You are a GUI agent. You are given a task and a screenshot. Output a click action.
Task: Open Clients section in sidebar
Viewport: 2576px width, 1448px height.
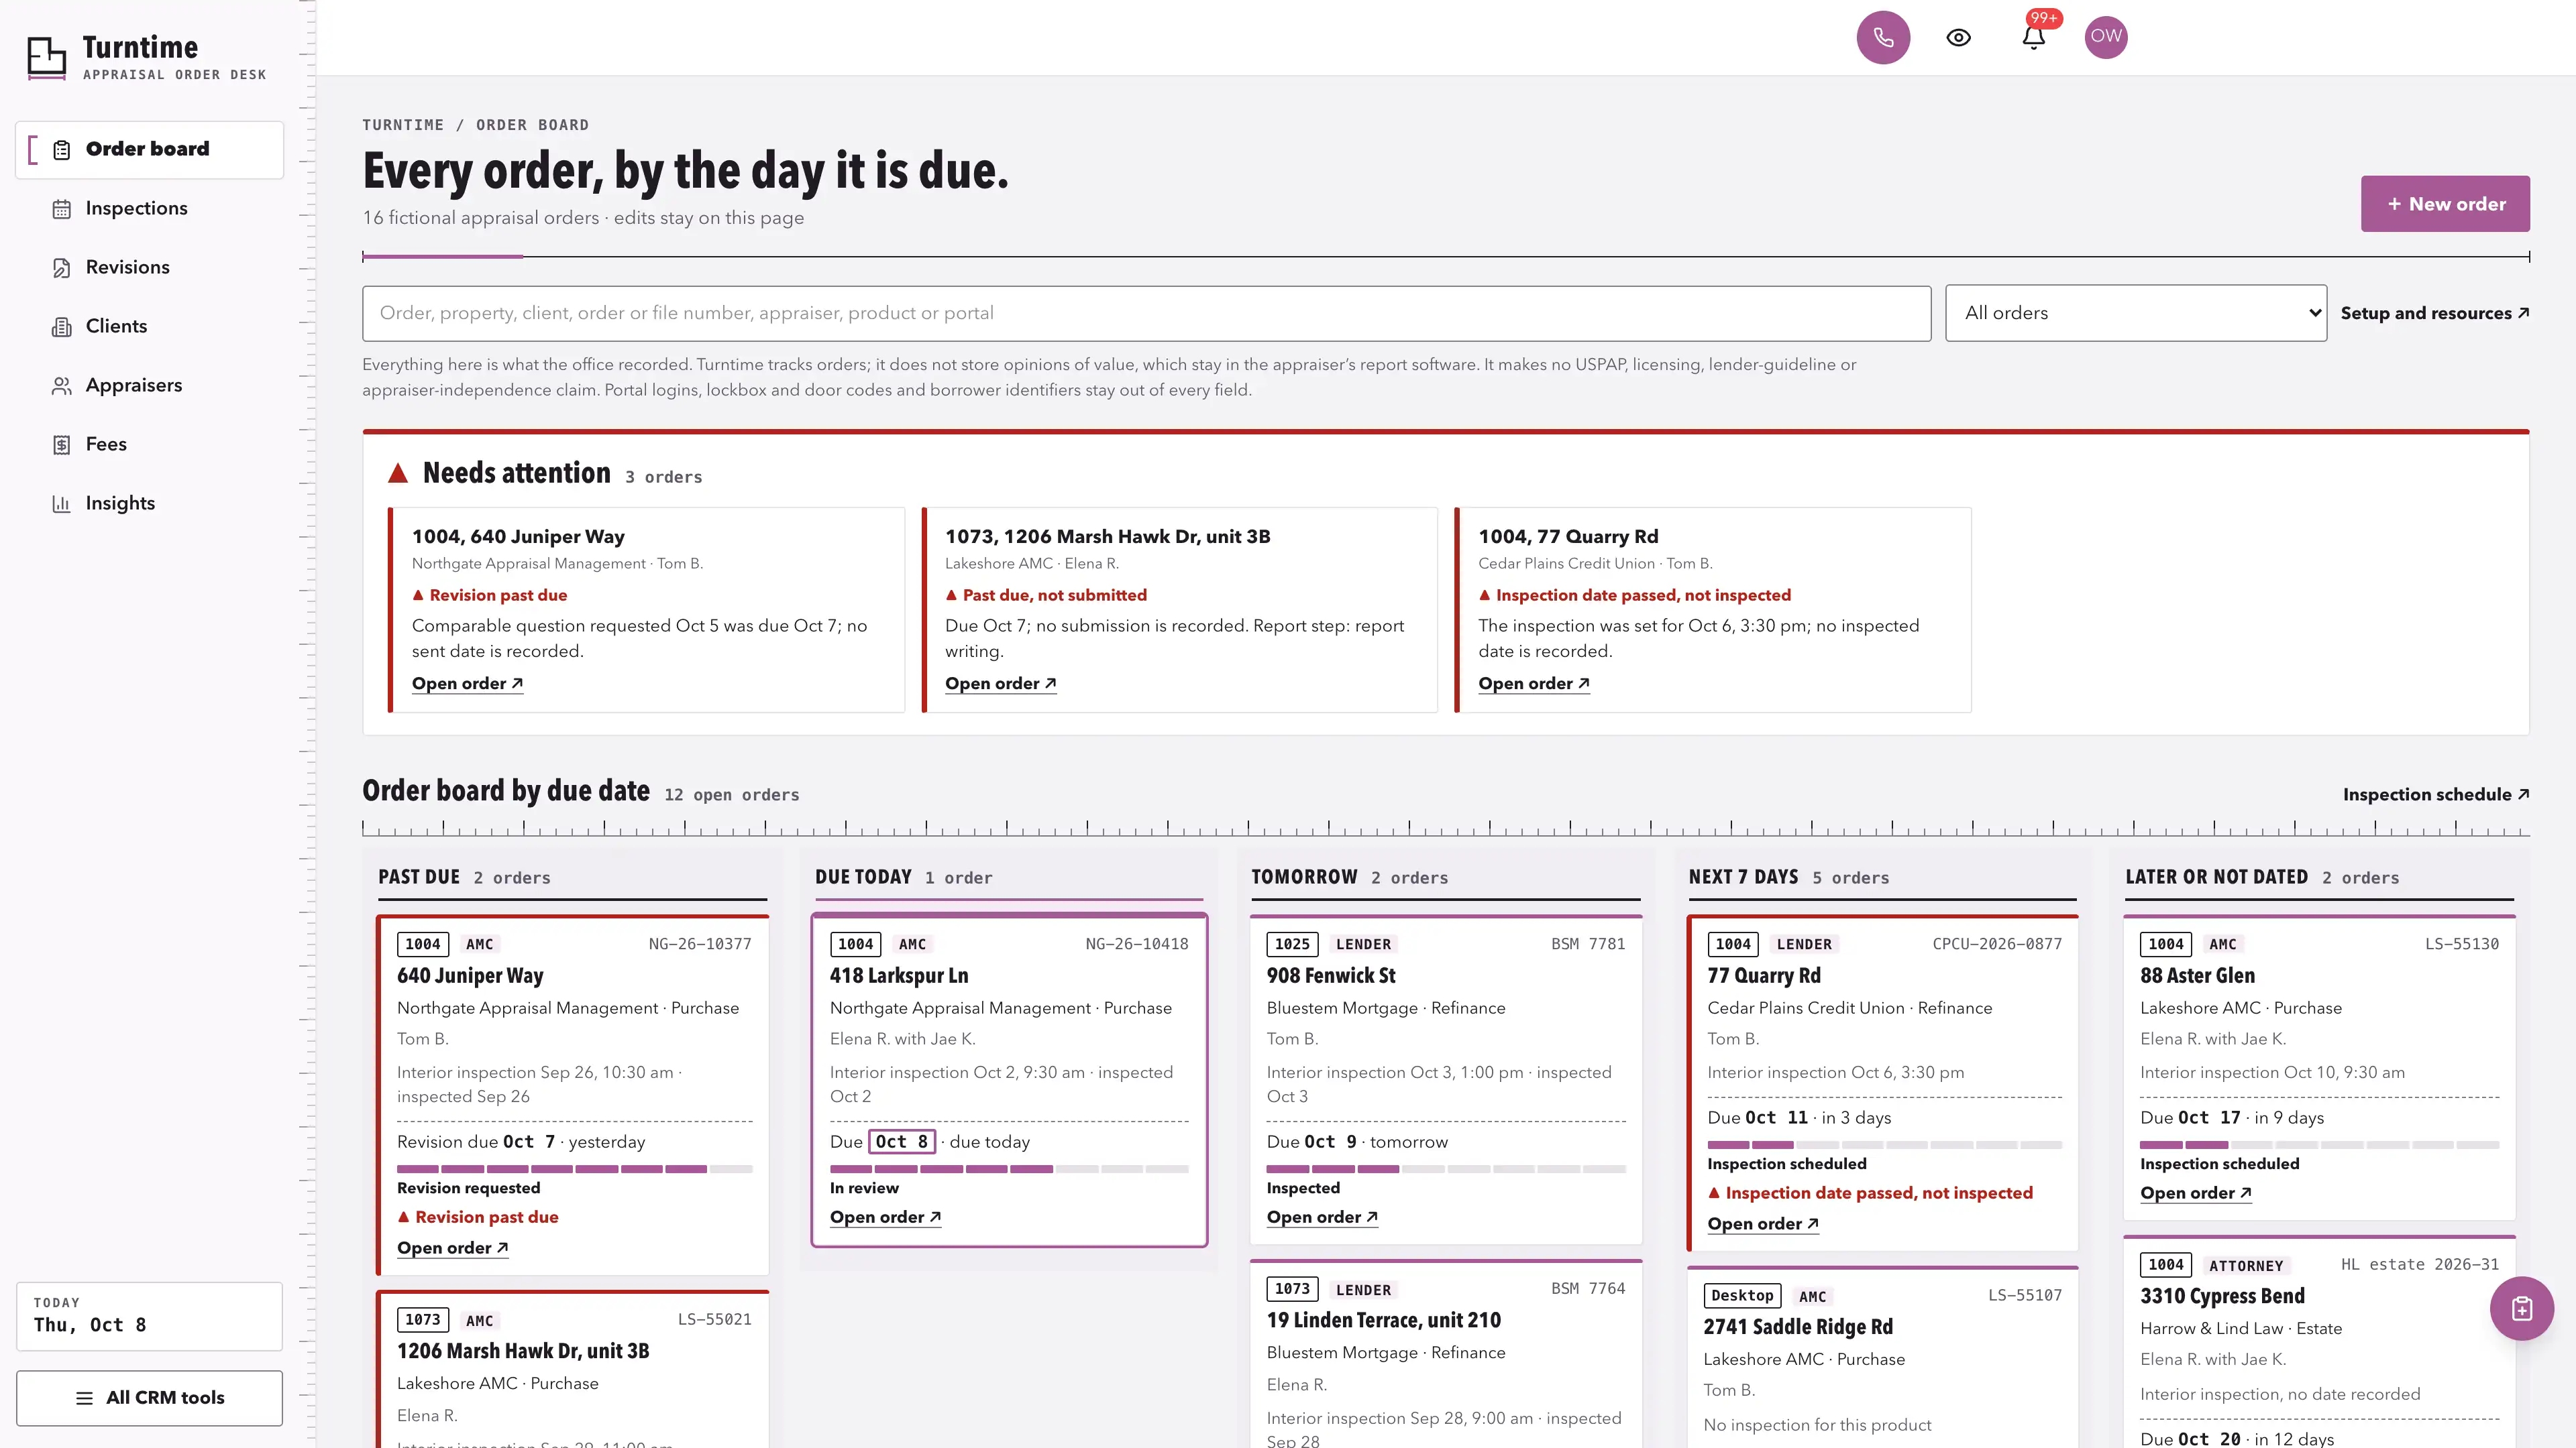[x=149, y=326]
